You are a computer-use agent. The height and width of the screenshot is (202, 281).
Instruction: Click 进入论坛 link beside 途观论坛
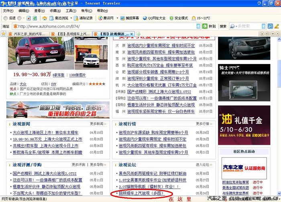(x=203, y=165)
